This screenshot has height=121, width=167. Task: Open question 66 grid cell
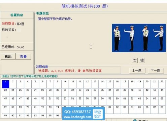162,101
